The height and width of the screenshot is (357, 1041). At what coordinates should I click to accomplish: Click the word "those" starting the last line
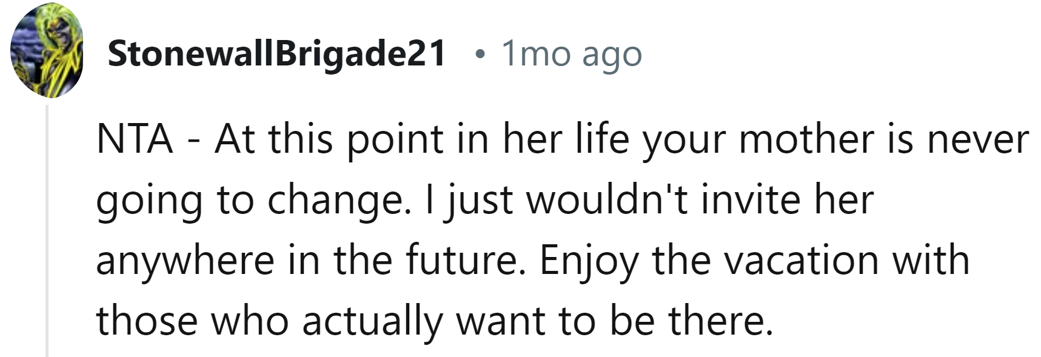click(147, 321)
